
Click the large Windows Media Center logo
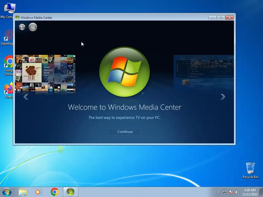(125, 72)
